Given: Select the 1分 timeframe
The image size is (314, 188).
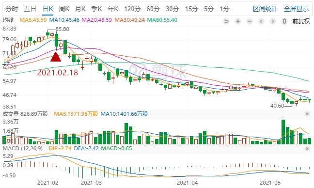Looking at the screenshot, I should 224,9.
